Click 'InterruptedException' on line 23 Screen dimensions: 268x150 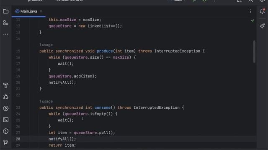pyautogui.click(x=157, y=107)
